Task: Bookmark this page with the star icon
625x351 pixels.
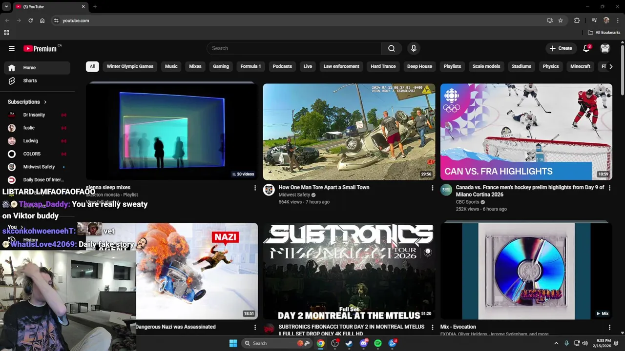Action: point(561,20)
